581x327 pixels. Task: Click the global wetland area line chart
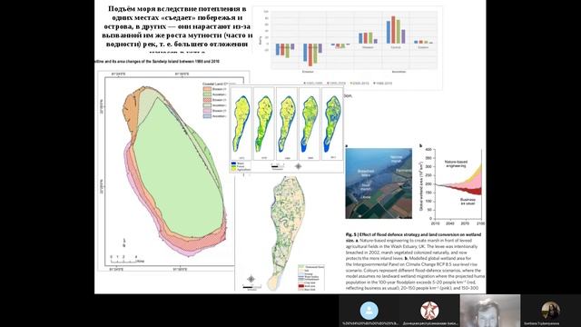tap(452, 185)
